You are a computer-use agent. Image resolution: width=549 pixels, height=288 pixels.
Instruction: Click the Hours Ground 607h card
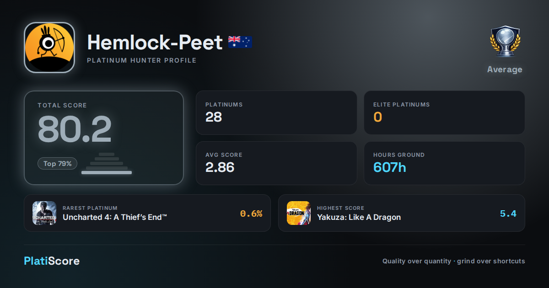point(444,163)
